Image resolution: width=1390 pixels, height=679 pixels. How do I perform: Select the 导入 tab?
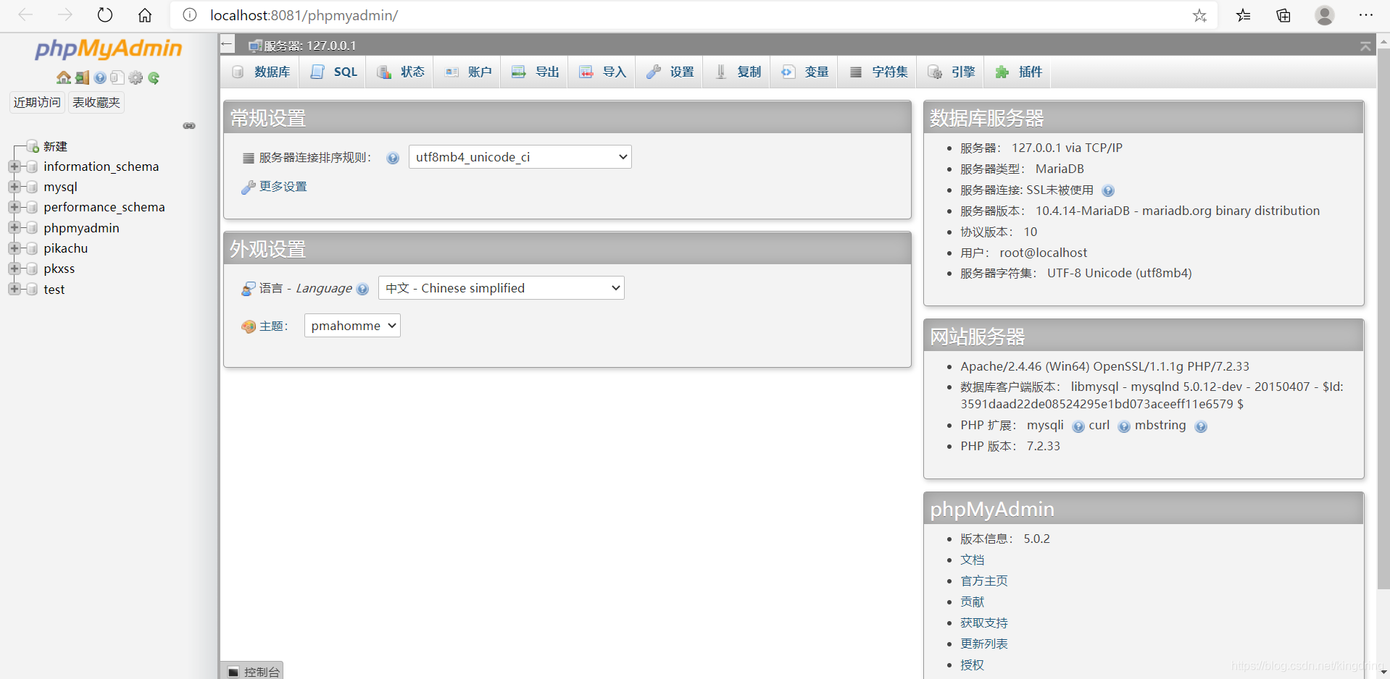[x=602, y=72]
